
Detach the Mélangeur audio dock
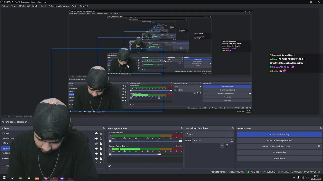pos(181,128)
